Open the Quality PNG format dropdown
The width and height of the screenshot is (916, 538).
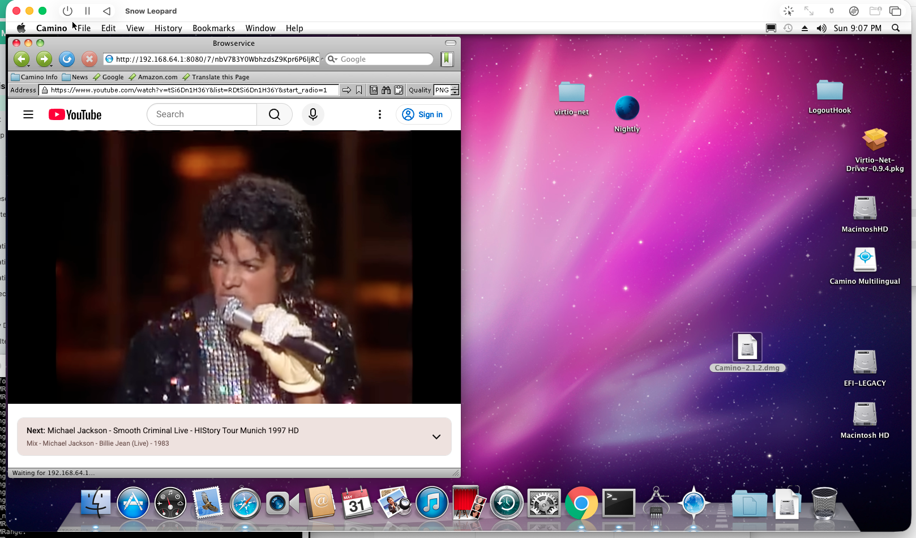(447, 90)
